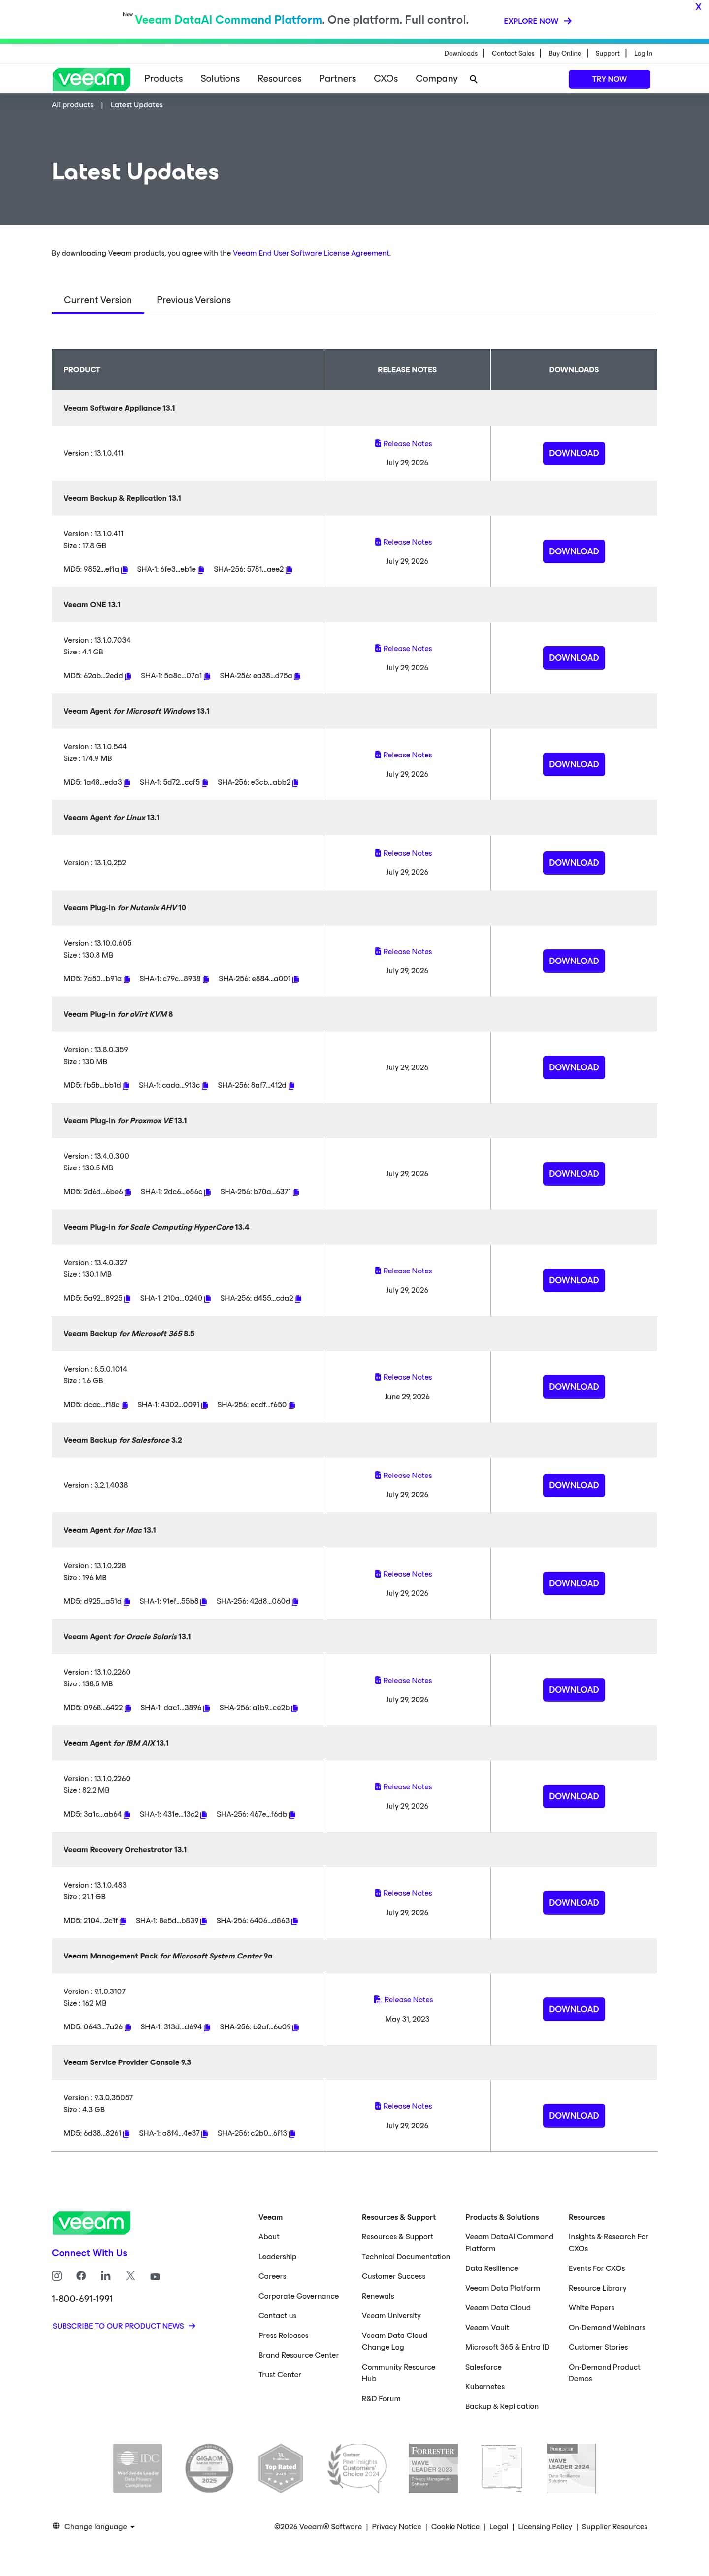The height and width of the screenshot is (2576, 709).
Task: Download Veeam Software Appliance 13.1
Action: (574, 453)
